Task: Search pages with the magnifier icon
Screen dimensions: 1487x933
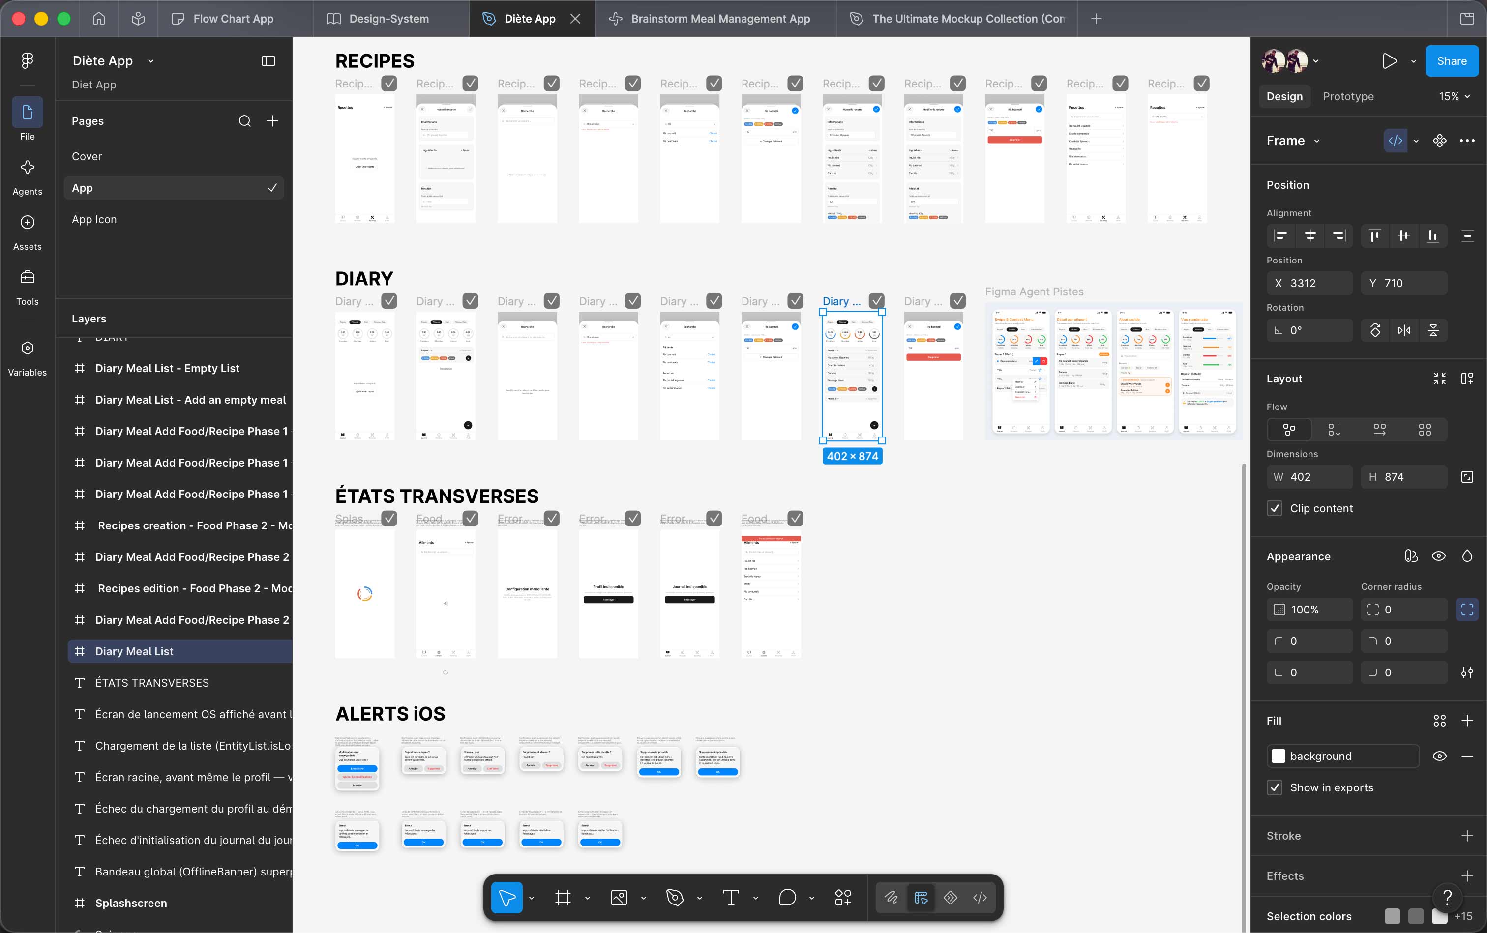Action: [x=244, y=121]
